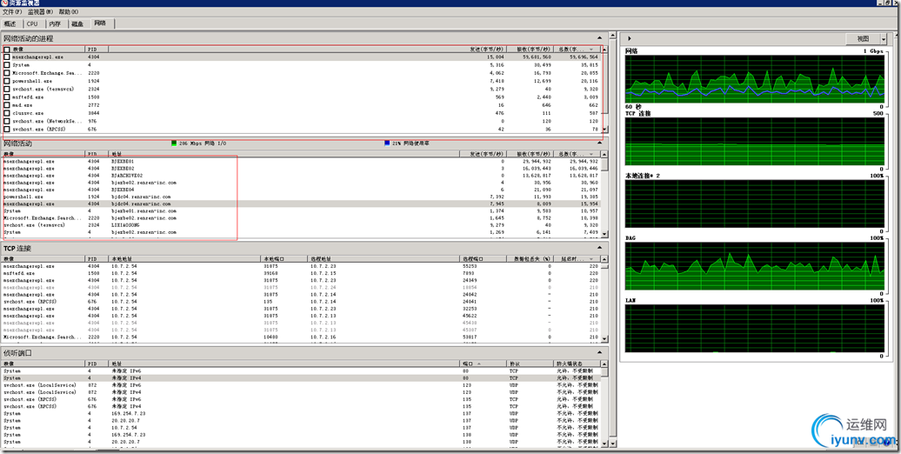Image resolution: width=901 pixels, height=454 pixels.
Task: Sort listening ports by 端口 column header
Action: pos(484,364)
